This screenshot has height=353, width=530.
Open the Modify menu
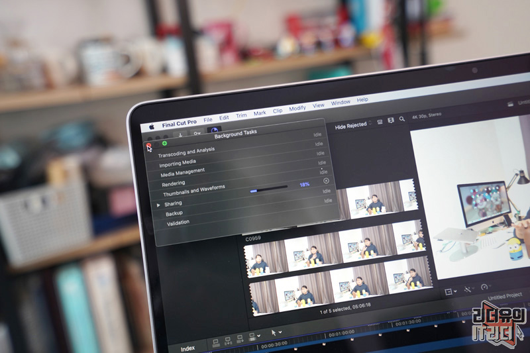(297, 108)
